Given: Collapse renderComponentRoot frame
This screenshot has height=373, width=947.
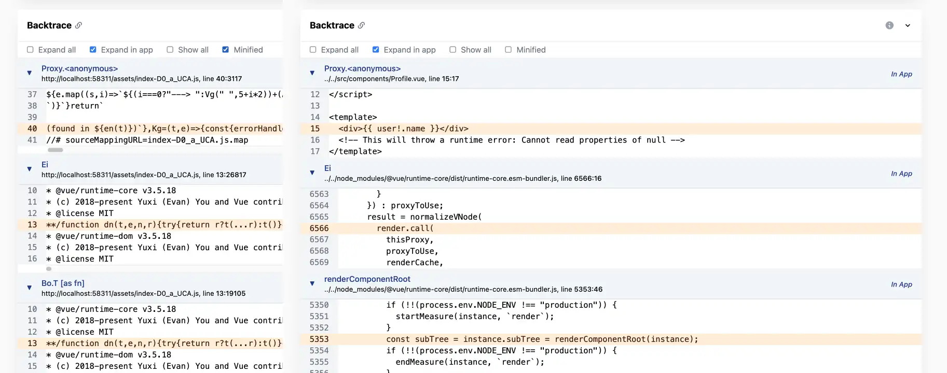Looking at the screenshot, I should point(312,283).
